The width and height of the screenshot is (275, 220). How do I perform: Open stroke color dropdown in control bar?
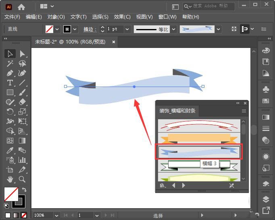(x=75, y=29)
